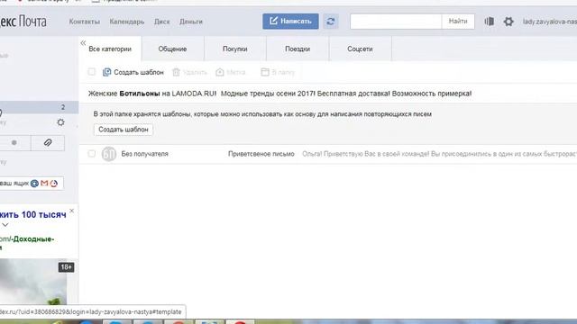Filter by unread using the dot button

(14, 143)
